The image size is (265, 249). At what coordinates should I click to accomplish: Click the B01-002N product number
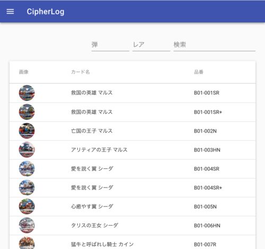pos(205,131)
